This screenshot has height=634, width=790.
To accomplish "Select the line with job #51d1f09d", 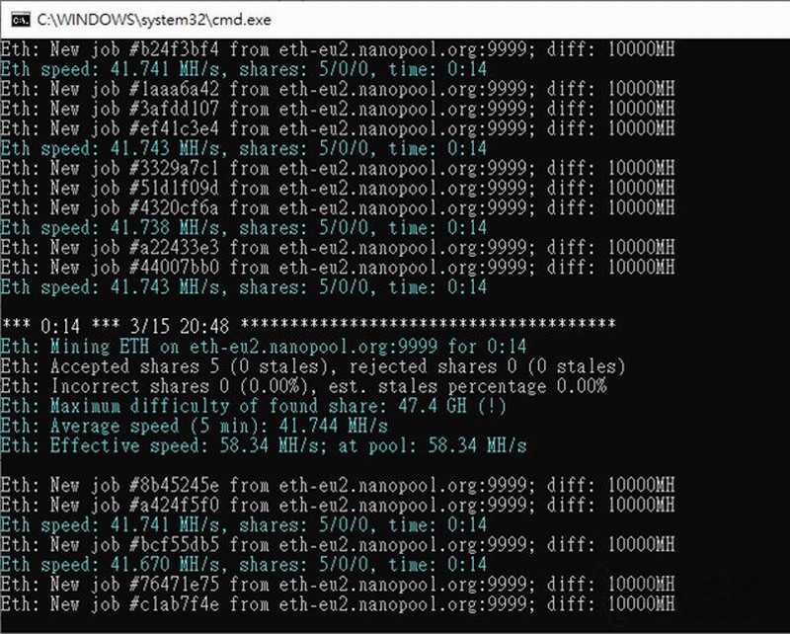I will click(338, 188).
